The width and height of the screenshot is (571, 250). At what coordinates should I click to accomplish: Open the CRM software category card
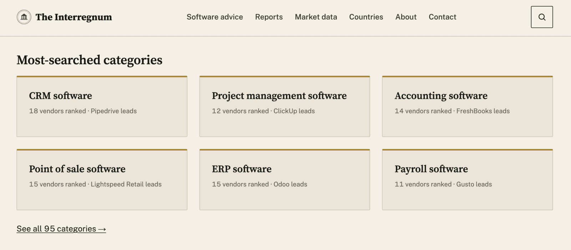(x=102, y=106)
